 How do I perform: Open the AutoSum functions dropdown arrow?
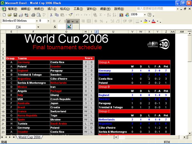pyautogui.click(x=105, y=15)
